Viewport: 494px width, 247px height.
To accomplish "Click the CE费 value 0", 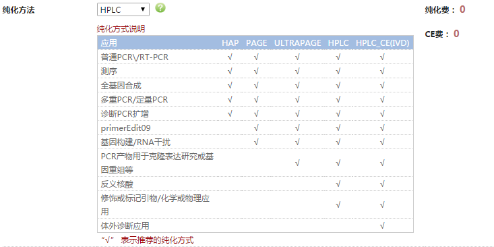I will tap(456, 34).
